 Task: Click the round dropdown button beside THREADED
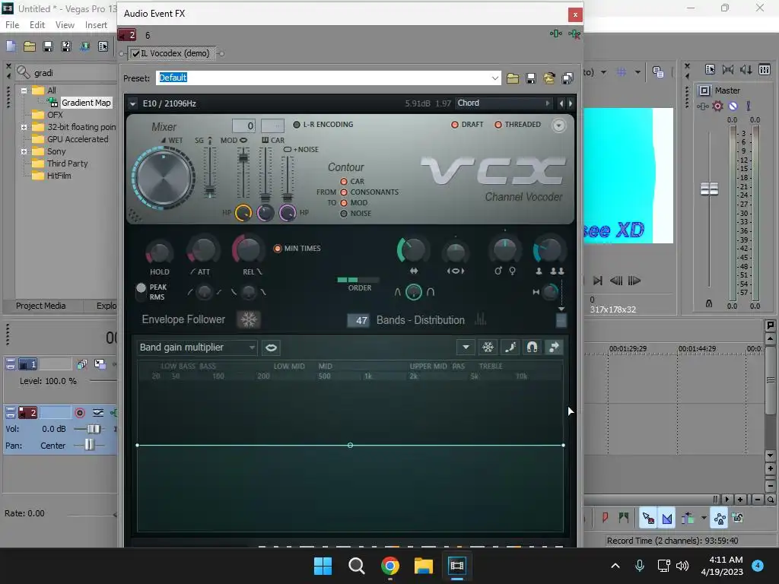pos(559,125)
